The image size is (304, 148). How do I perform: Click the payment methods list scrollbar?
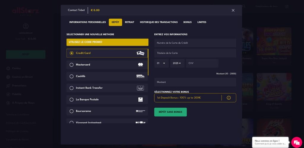click(x=148, y=62)
